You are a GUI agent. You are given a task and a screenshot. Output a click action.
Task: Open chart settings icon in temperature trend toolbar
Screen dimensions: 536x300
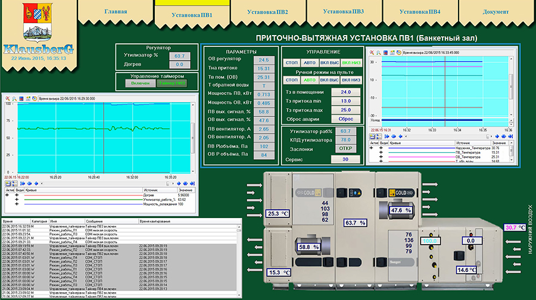[x=392, y=52]
